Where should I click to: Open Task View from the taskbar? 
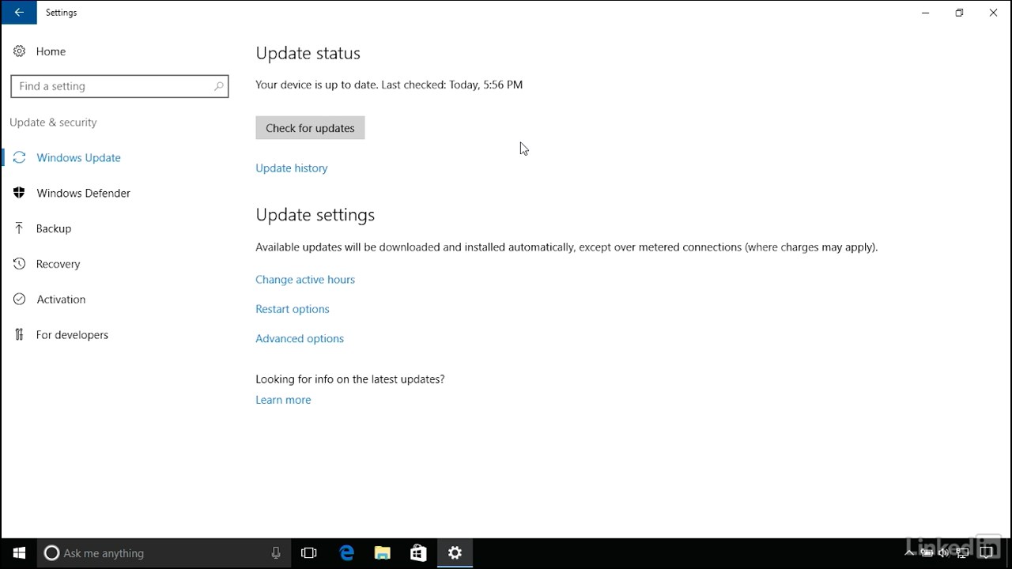coord(309,553)
